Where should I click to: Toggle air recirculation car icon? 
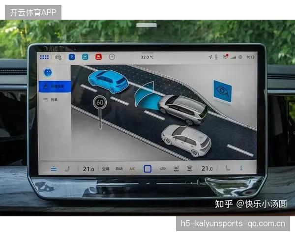click(163, 169)
